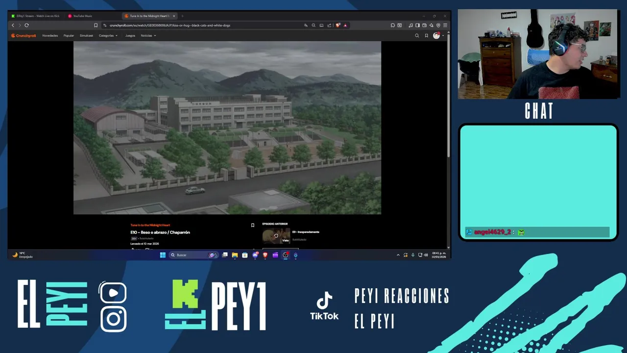This screenshot has height=353, width=627.
Task: Click the picture-in-picture icon in address bar
Action: coord(321,25)
